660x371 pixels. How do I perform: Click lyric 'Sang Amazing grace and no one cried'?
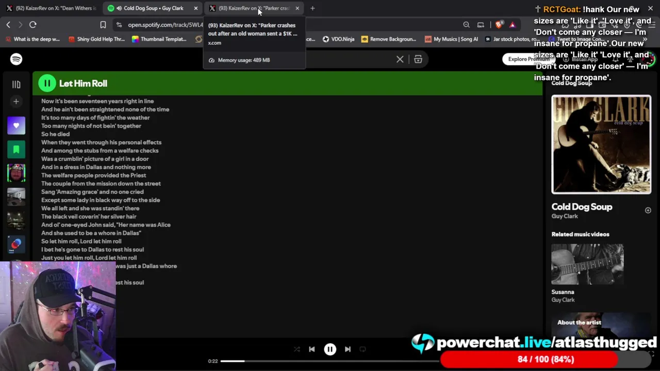pyautogui.click(x=92, y=192)
